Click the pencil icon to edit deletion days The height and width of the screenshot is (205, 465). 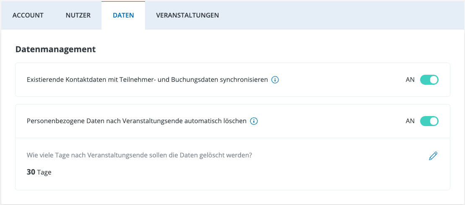[433, 156]
